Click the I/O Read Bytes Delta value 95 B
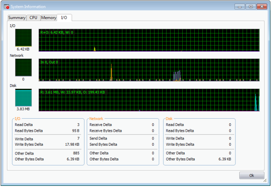The height and width of the screenshot is (187, 271). [x=76, y=131]
